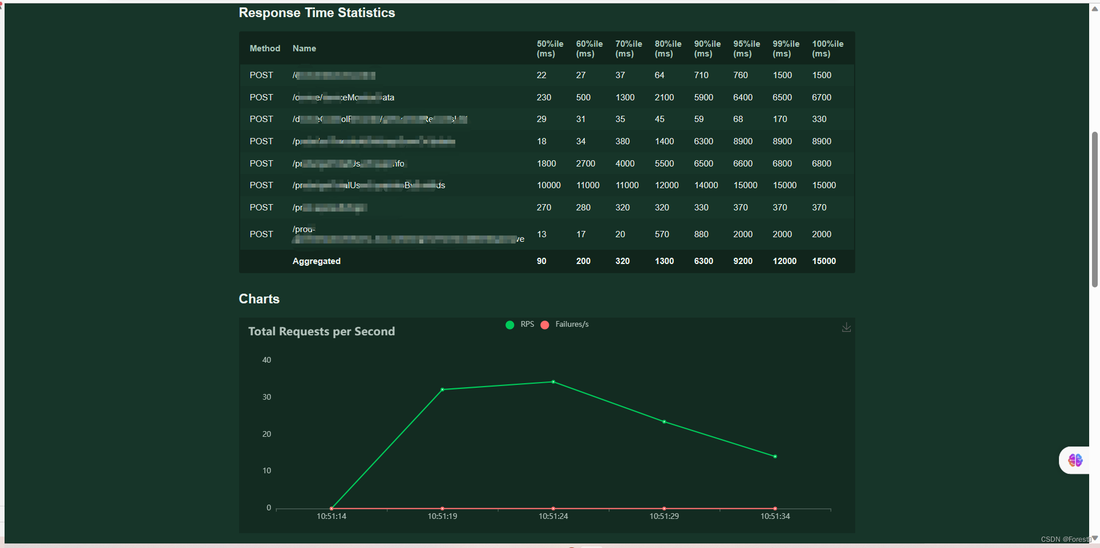This screenshot has width=1100, height=548.
Task: Open the floating brain assistant icon
Action: pos(1075,460)
